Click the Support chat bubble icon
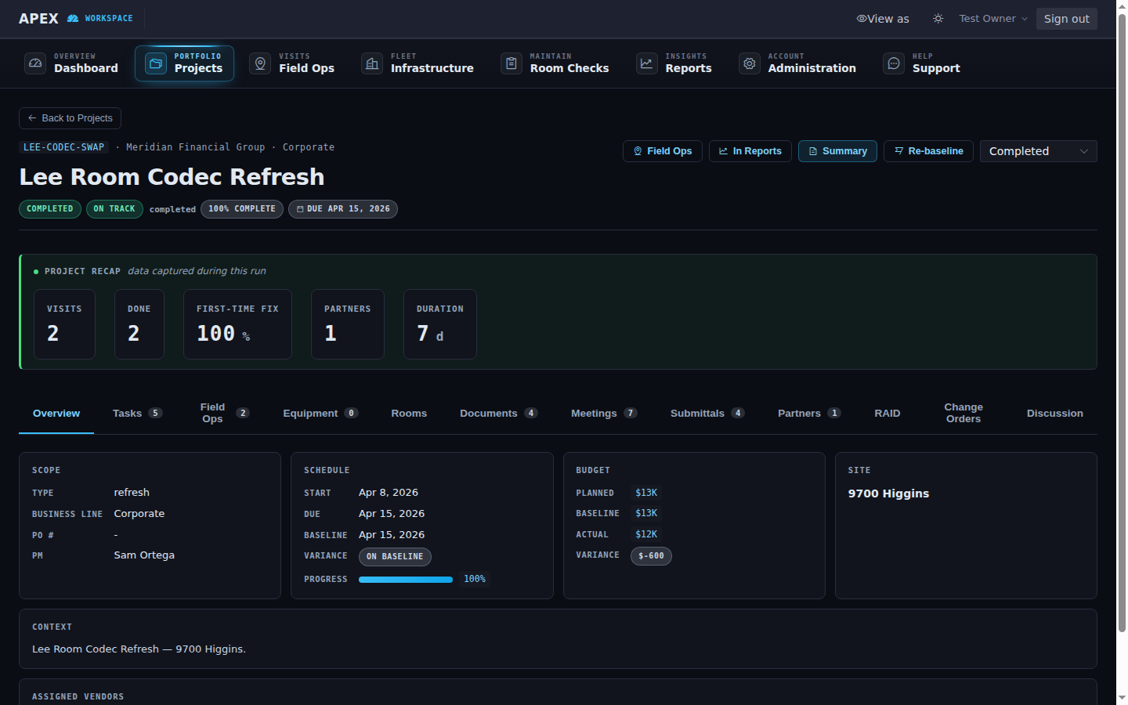Screen dimensions: 1128x705 point(894,63)
